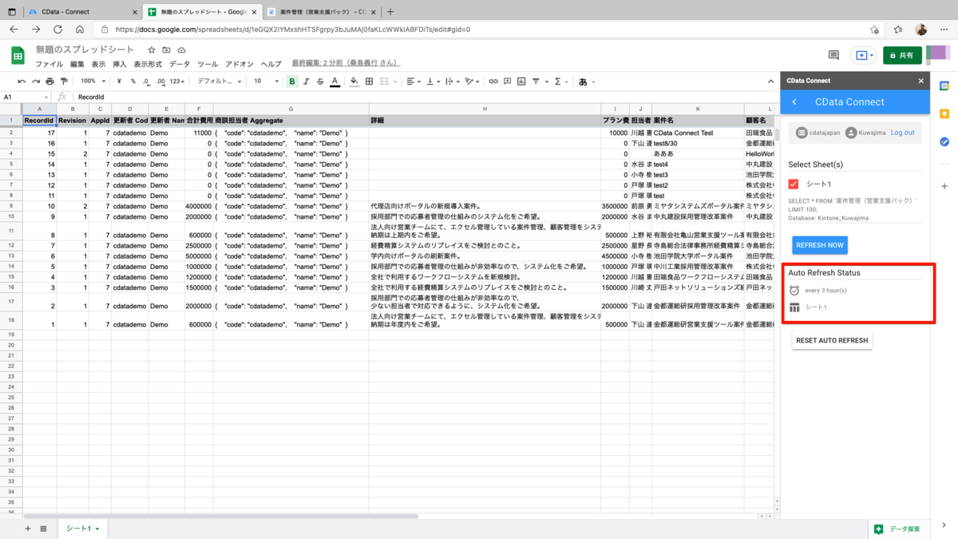Select the paint format tool

(64, 81)
